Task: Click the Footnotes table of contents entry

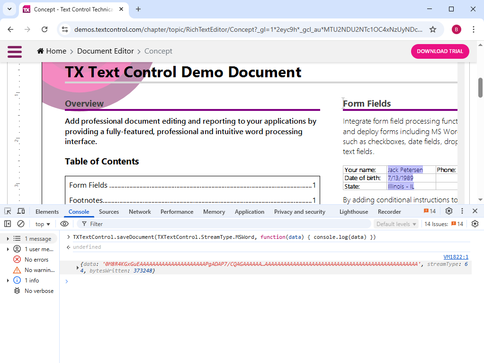Action: point(192,200)
